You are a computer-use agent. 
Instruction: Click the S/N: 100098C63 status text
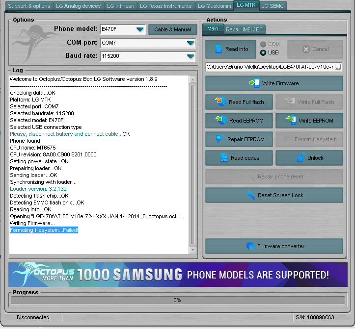tap(315, 317)
